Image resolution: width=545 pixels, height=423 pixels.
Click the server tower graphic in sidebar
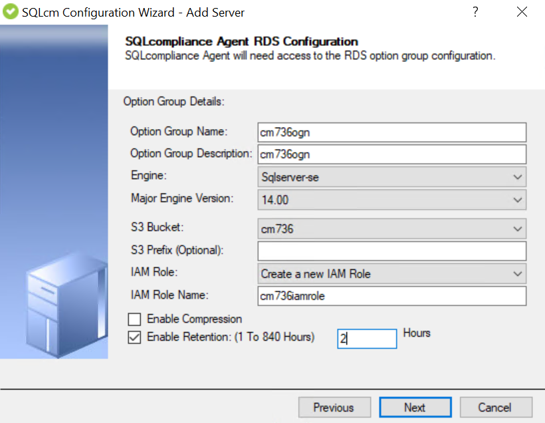(x=66, y=306)
